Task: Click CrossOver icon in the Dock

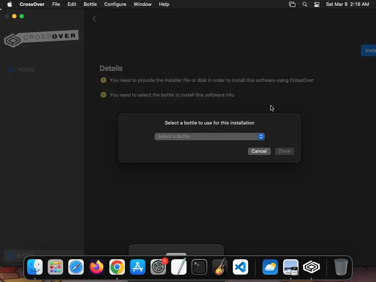Action: pos(311,267)
